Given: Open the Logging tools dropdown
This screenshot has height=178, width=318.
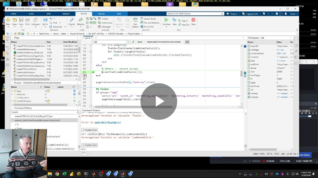Looking at the screenshot, I should pos(259,14).
